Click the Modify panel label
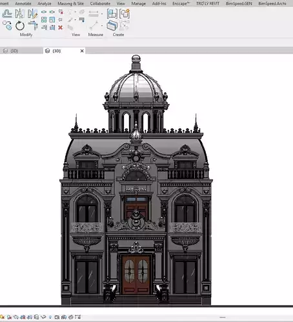Viewport: 293px width, 322px height. 26,35
